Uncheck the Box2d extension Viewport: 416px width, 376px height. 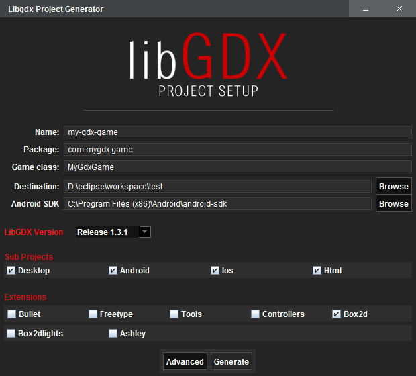336,314
